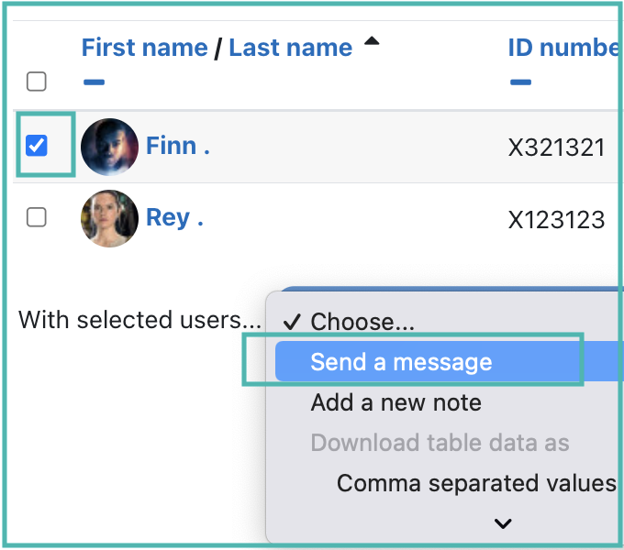Select the checkbox next to Rey
The image size is (624, 550).
[36, 217]
